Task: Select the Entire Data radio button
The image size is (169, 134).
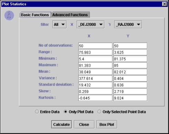Action: tap(37, 112)
